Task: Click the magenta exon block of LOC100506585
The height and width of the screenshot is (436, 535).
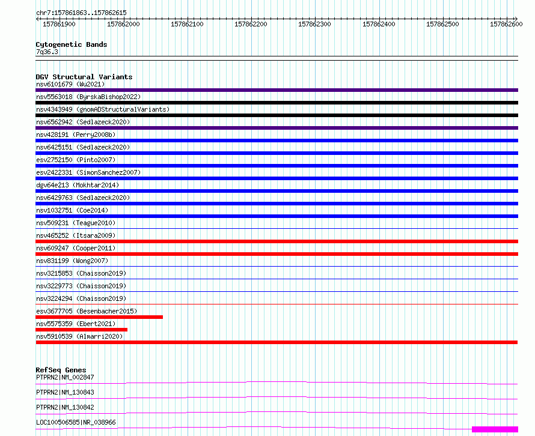Action: click(x=495, y=429)
